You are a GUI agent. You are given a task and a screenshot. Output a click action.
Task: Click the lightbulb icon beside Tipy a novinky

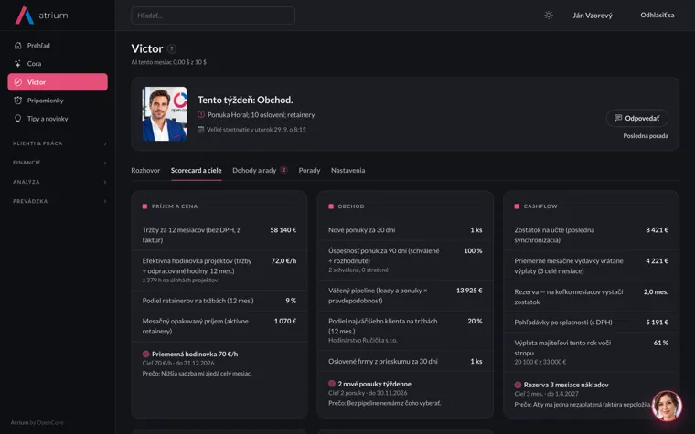click(x=17, y=119)
